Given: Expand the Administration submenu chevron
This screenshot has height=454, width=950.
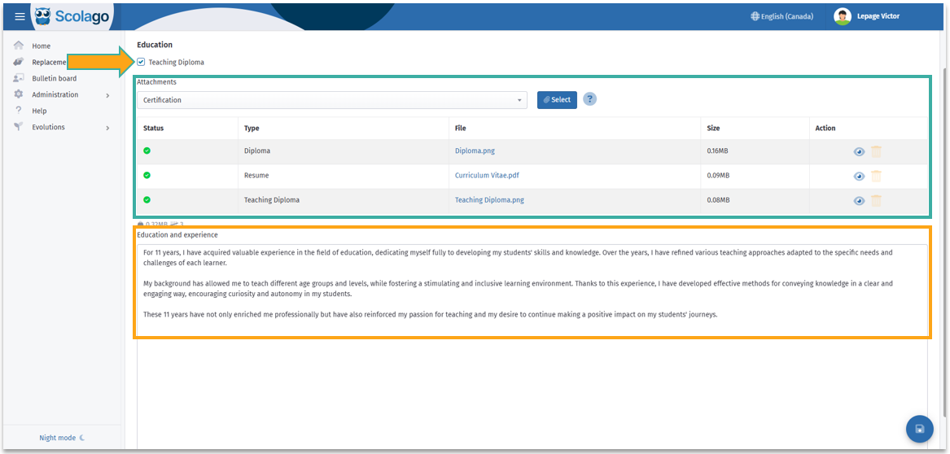Looking at the screenshot, I should pyautogui.click(x=107, y=95).
